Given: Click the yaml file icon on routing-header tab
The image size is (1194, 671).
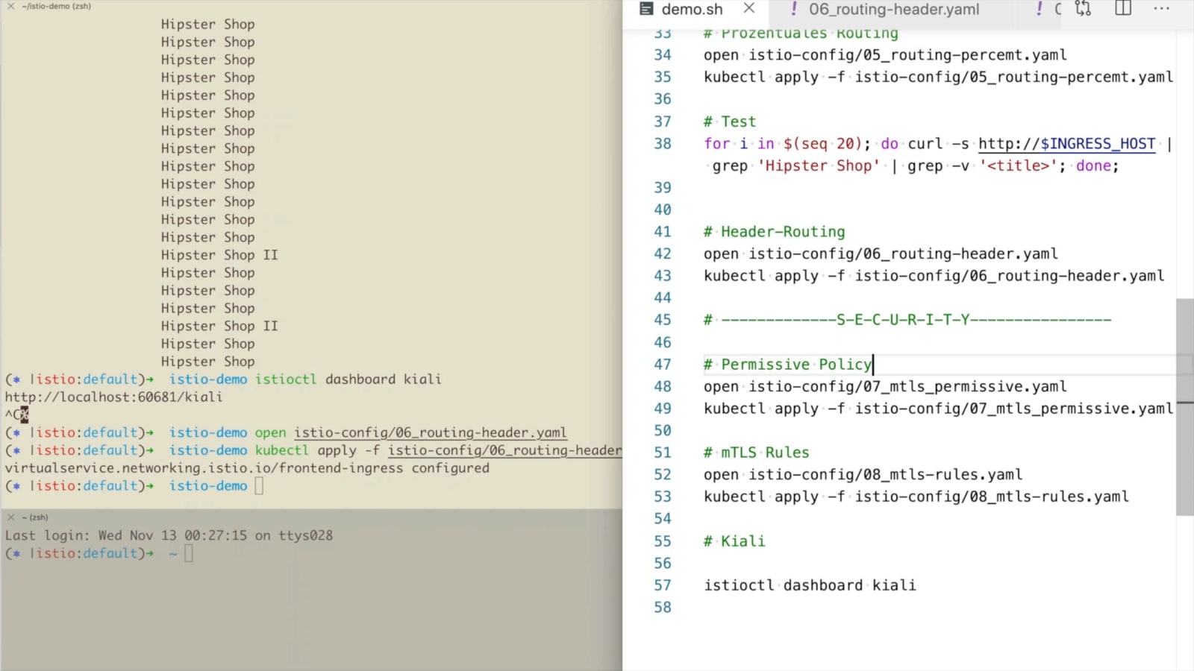Looking at the screenshot, I should point(794,9).
